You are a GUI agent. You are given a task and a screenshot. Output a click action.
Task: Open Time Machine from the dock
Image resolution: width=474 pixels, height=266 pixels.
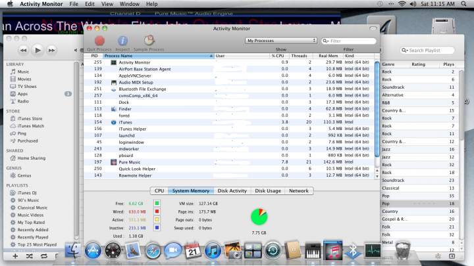273,251
